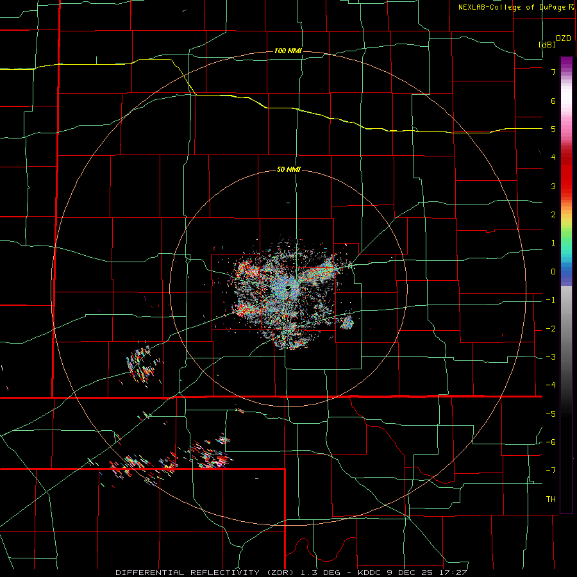Click the DZD legend title
The height and width of the screenshot is (577, 577).
tap(564, 38)
